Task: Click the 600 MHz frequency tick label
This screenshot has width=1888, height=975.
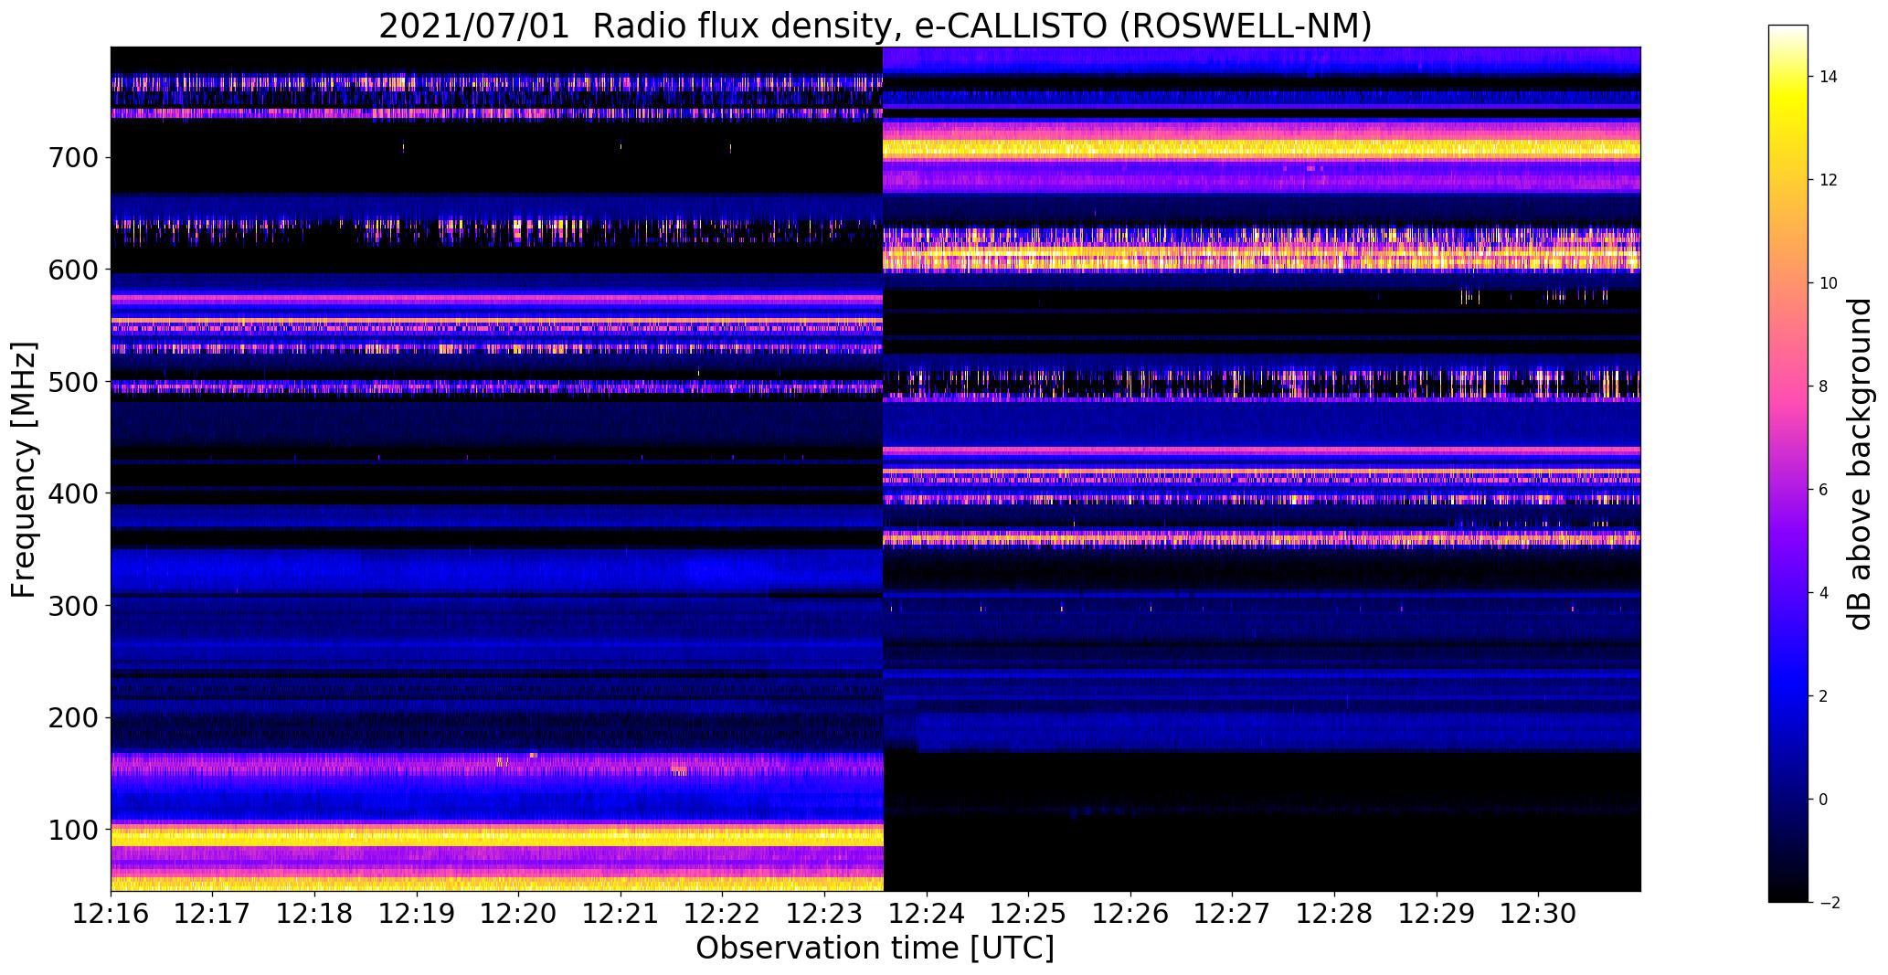Action: coord(71,270)
